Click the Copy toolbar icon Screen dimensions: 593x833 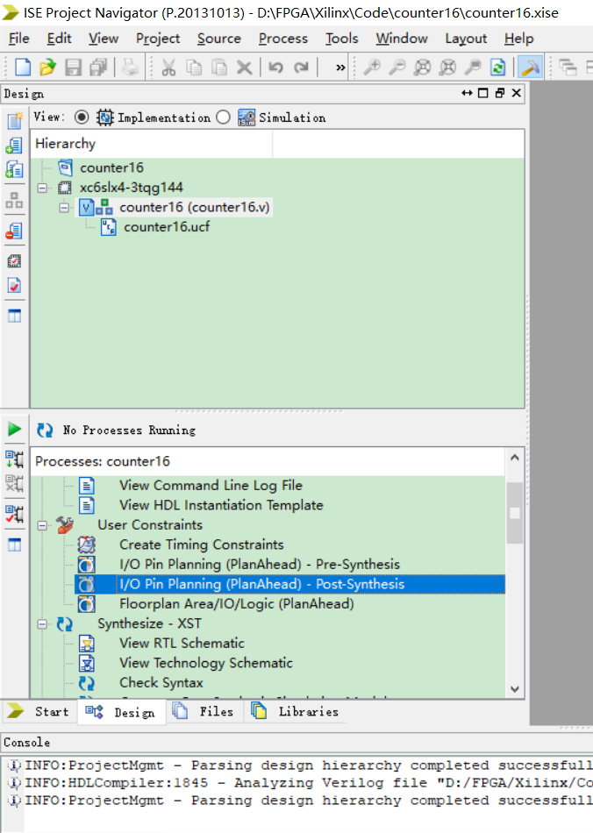tap(194, 68)
